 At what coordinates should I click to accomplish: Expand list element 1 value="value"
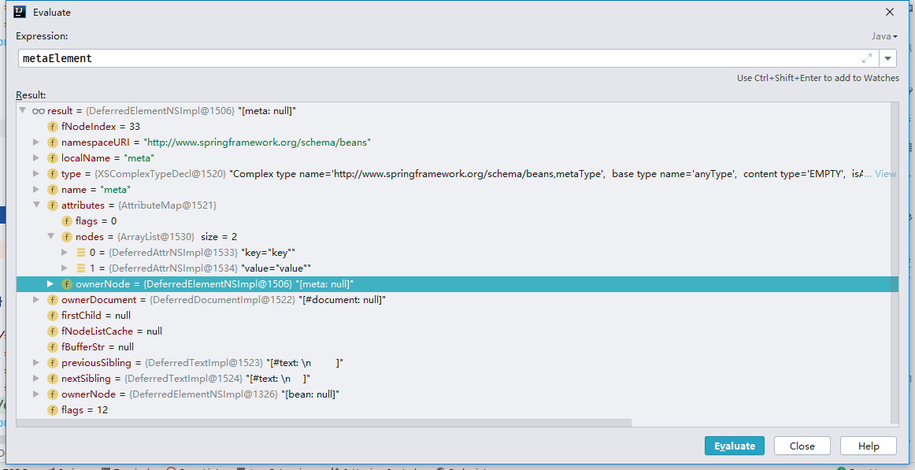65,268
